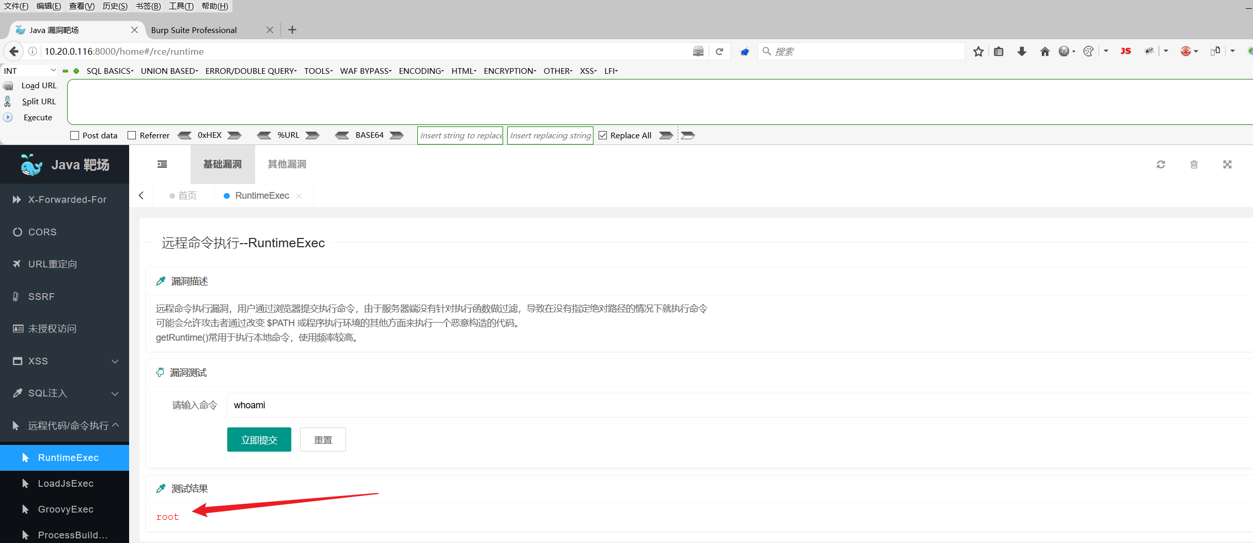Open CORS in the sidebar
Image resolution: width=1253 pixels, height=543 pixels.
(x=65, y=232)
